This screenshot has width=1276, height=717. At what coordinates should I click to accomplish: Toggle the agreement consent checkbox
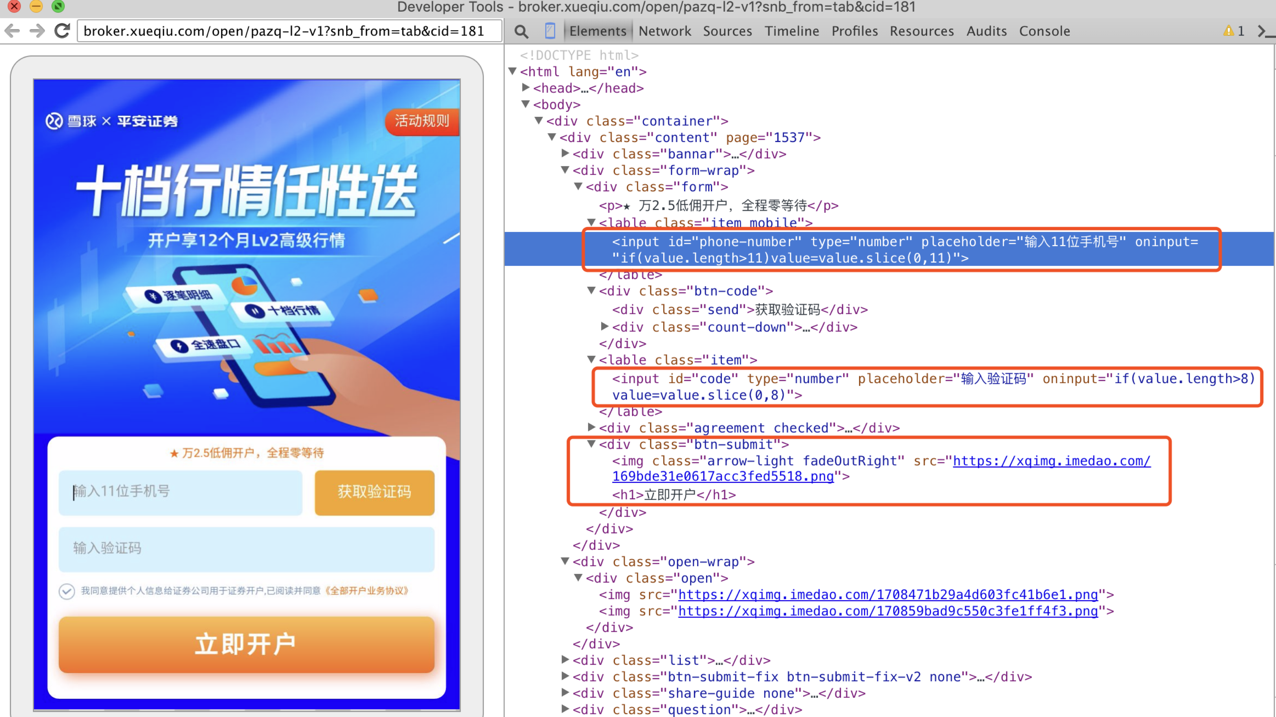[66, 591]
